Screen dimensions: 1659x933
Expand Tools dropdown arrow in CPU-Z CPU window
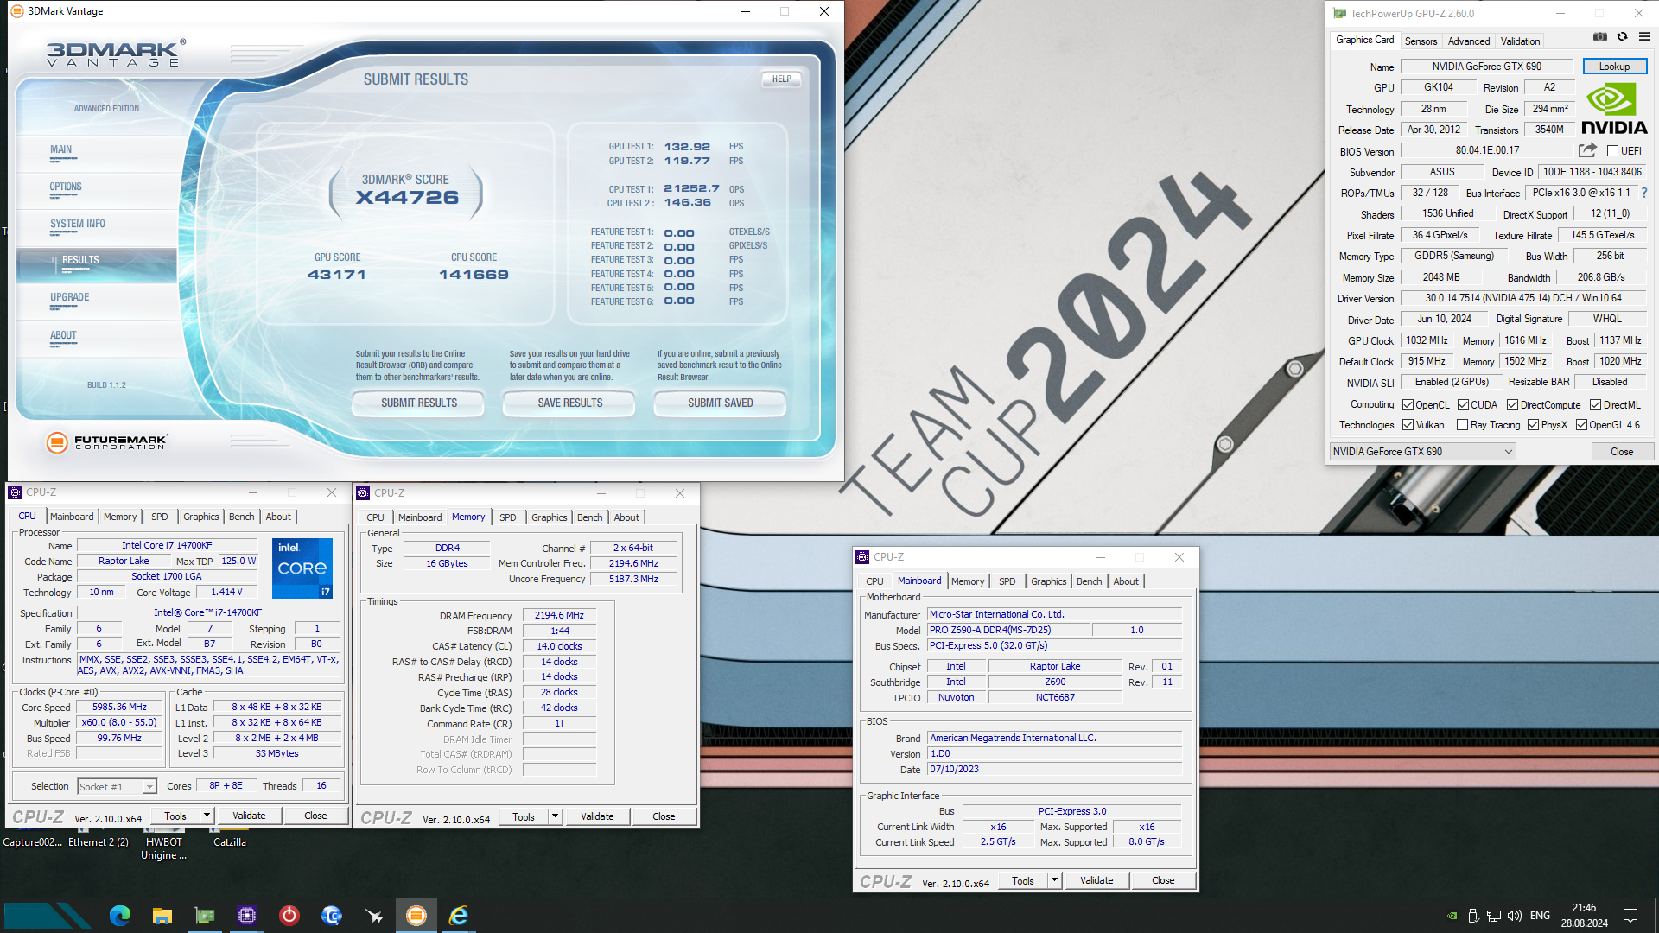(207, 816)
